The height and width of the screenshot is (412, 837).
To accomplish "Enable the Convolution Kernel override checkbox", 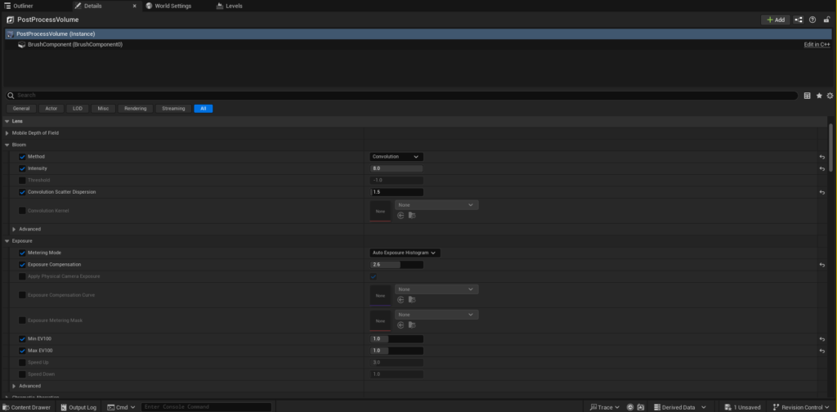I will (x=22, y=211).
